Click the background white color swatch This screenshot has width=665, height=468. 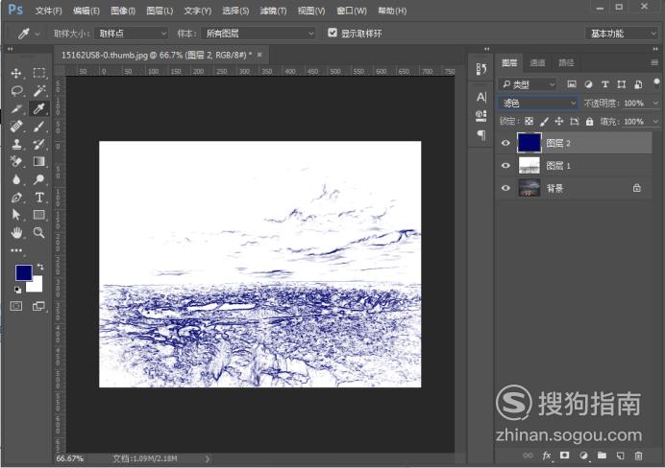(37, 286)
